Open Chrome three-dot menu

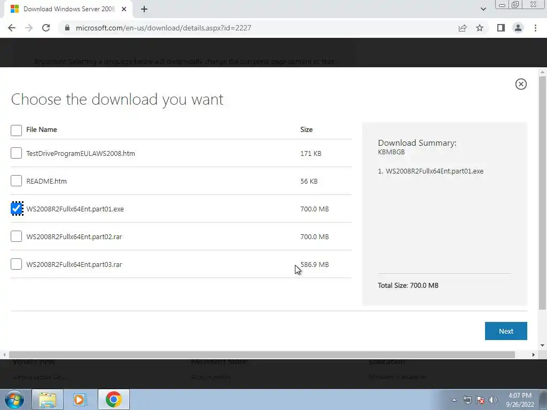coord(535,28)
